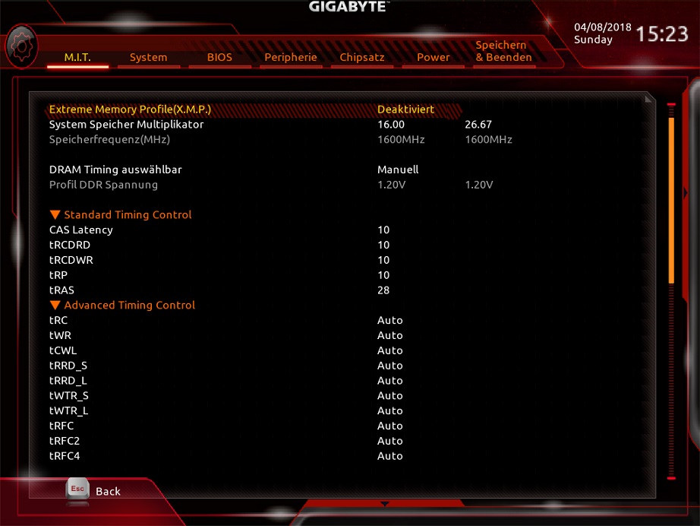Change tRFC Auto value

point(389,426)
